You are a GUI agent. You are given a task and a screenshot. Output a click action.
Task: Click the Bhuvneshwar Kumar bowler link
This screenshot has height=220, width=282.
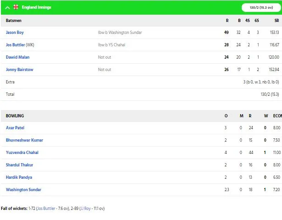24,140
